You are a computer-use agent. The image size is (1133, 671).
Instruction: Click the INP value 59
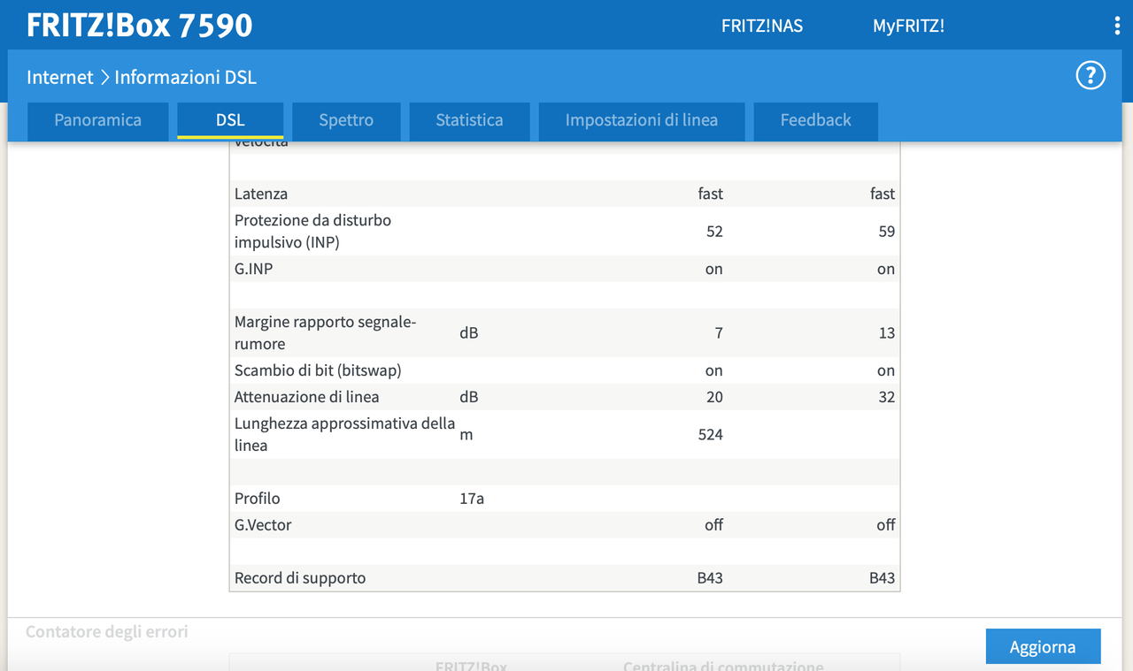887,232
